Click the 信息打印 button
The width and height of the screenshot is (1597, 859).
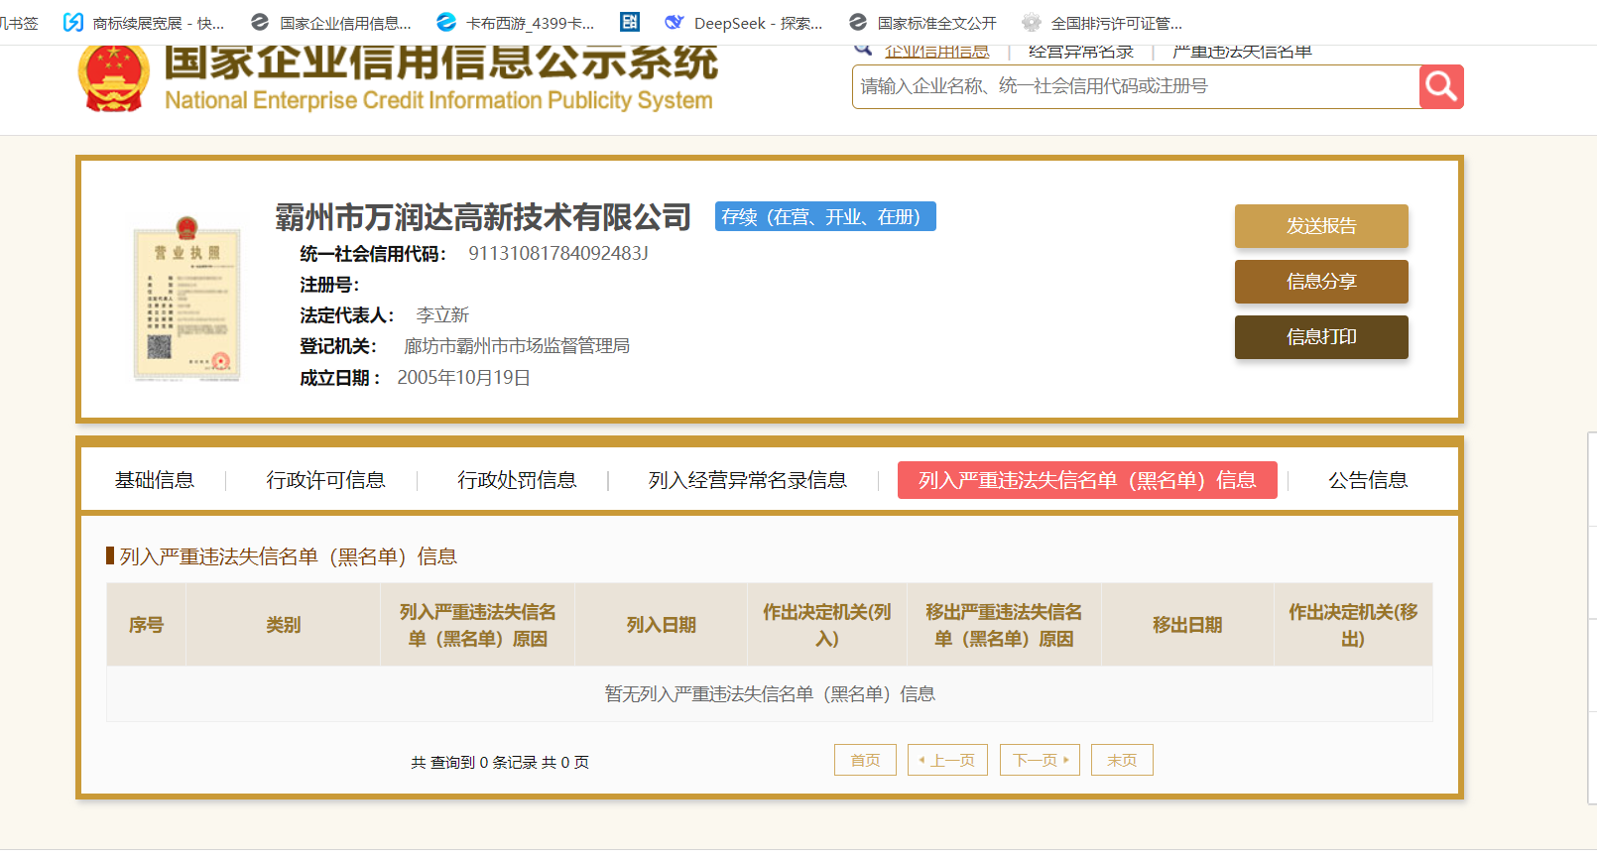coord(1321,337)
